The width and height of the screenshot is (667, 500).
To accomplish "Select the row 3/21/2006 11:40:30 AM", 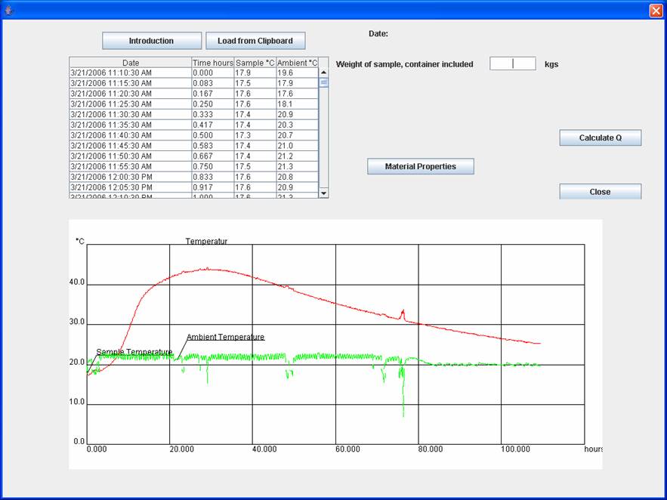I will [194, 135].
